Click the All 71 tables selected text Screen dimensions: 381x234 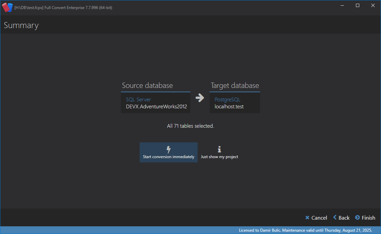[190, 126]
